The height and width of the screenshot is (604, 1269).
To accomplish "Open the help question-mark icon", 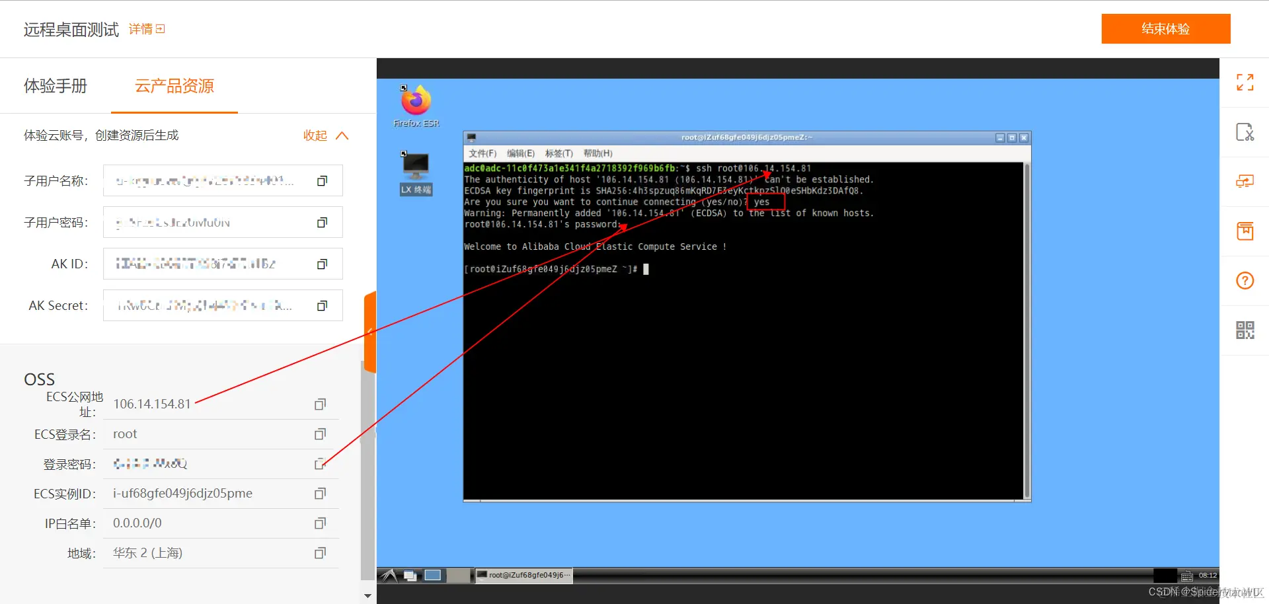I will [x=1245, y=281].
